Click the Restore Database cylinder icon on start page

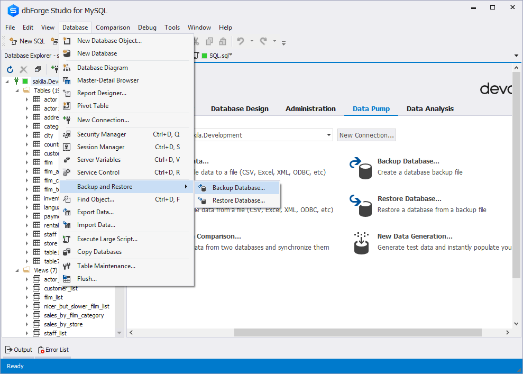coord(361,206)
